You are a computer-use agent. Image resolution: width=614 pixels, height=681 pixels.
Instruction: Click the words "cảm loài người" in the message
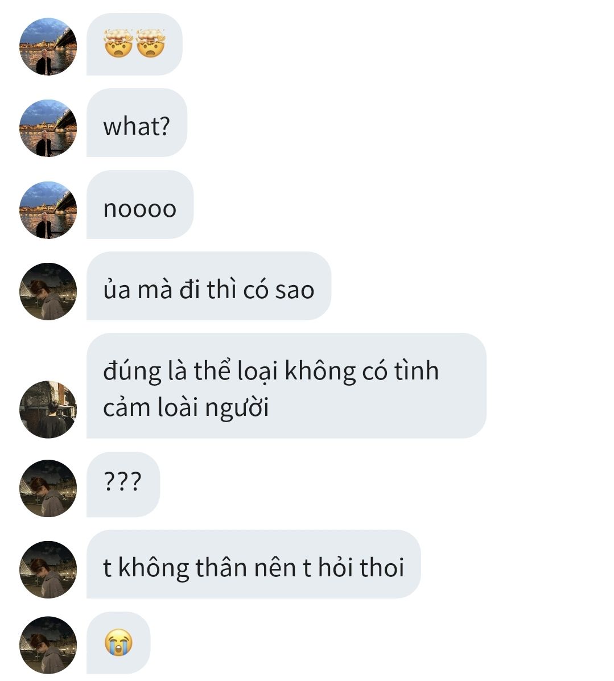pyautogui.click(x=186, y=408)
